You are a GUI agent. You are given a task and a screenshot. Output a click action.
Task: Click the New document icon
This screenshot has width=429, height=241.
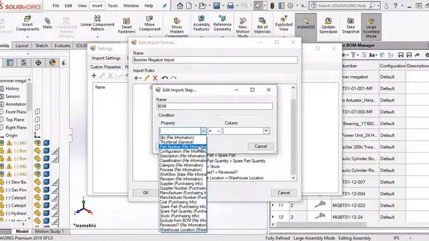189,5
